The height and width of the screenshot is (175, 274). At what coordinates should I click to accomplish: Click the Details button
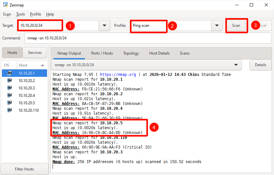coord(260,65)
